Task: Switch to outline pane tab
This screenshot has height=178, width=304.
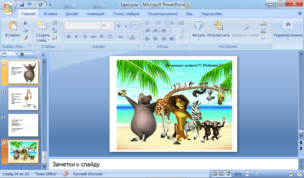Action: tap(22, 54)
